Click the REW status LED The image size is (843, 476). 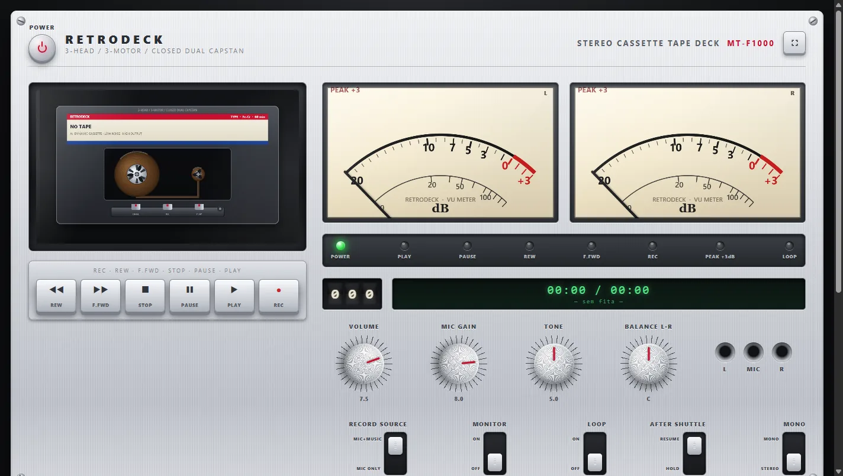[x=529, y=246]
